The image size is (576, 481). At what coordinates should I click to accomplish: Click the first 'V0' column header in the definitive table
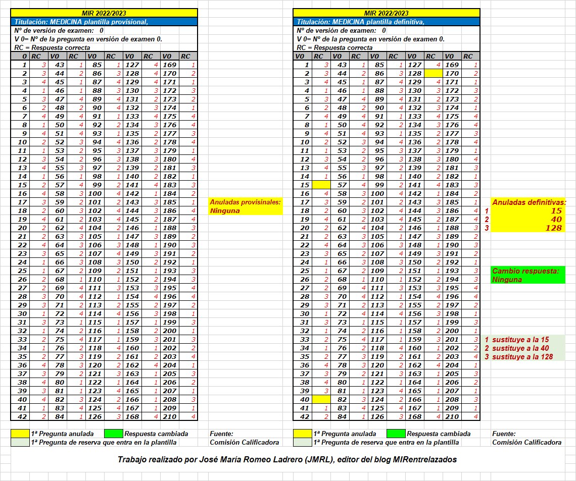point(303,56)
